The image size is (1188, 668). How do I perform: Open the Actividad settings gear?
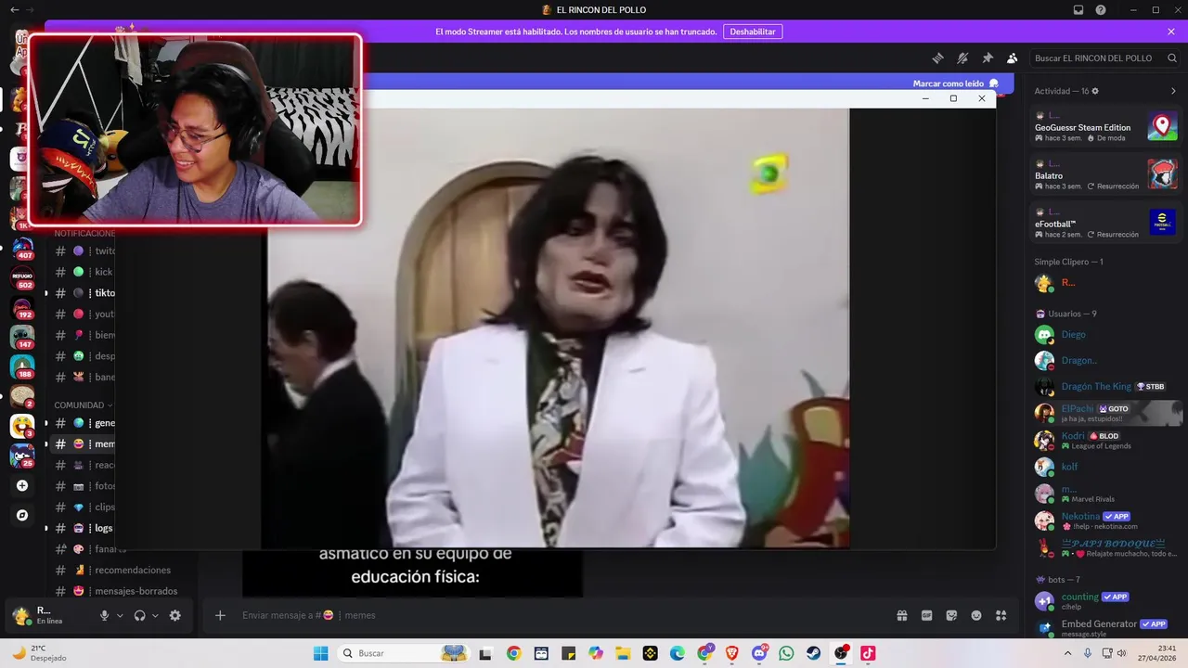1095,91
